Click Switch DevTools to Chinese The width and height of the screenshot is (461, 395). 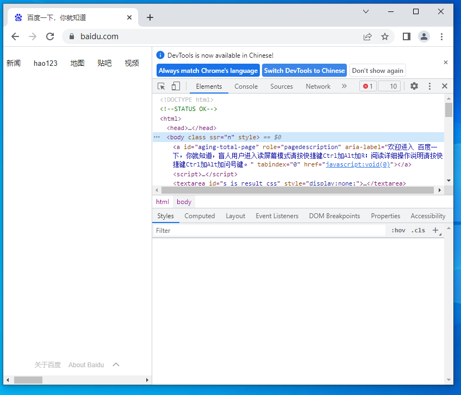click(x=304, y=71)
